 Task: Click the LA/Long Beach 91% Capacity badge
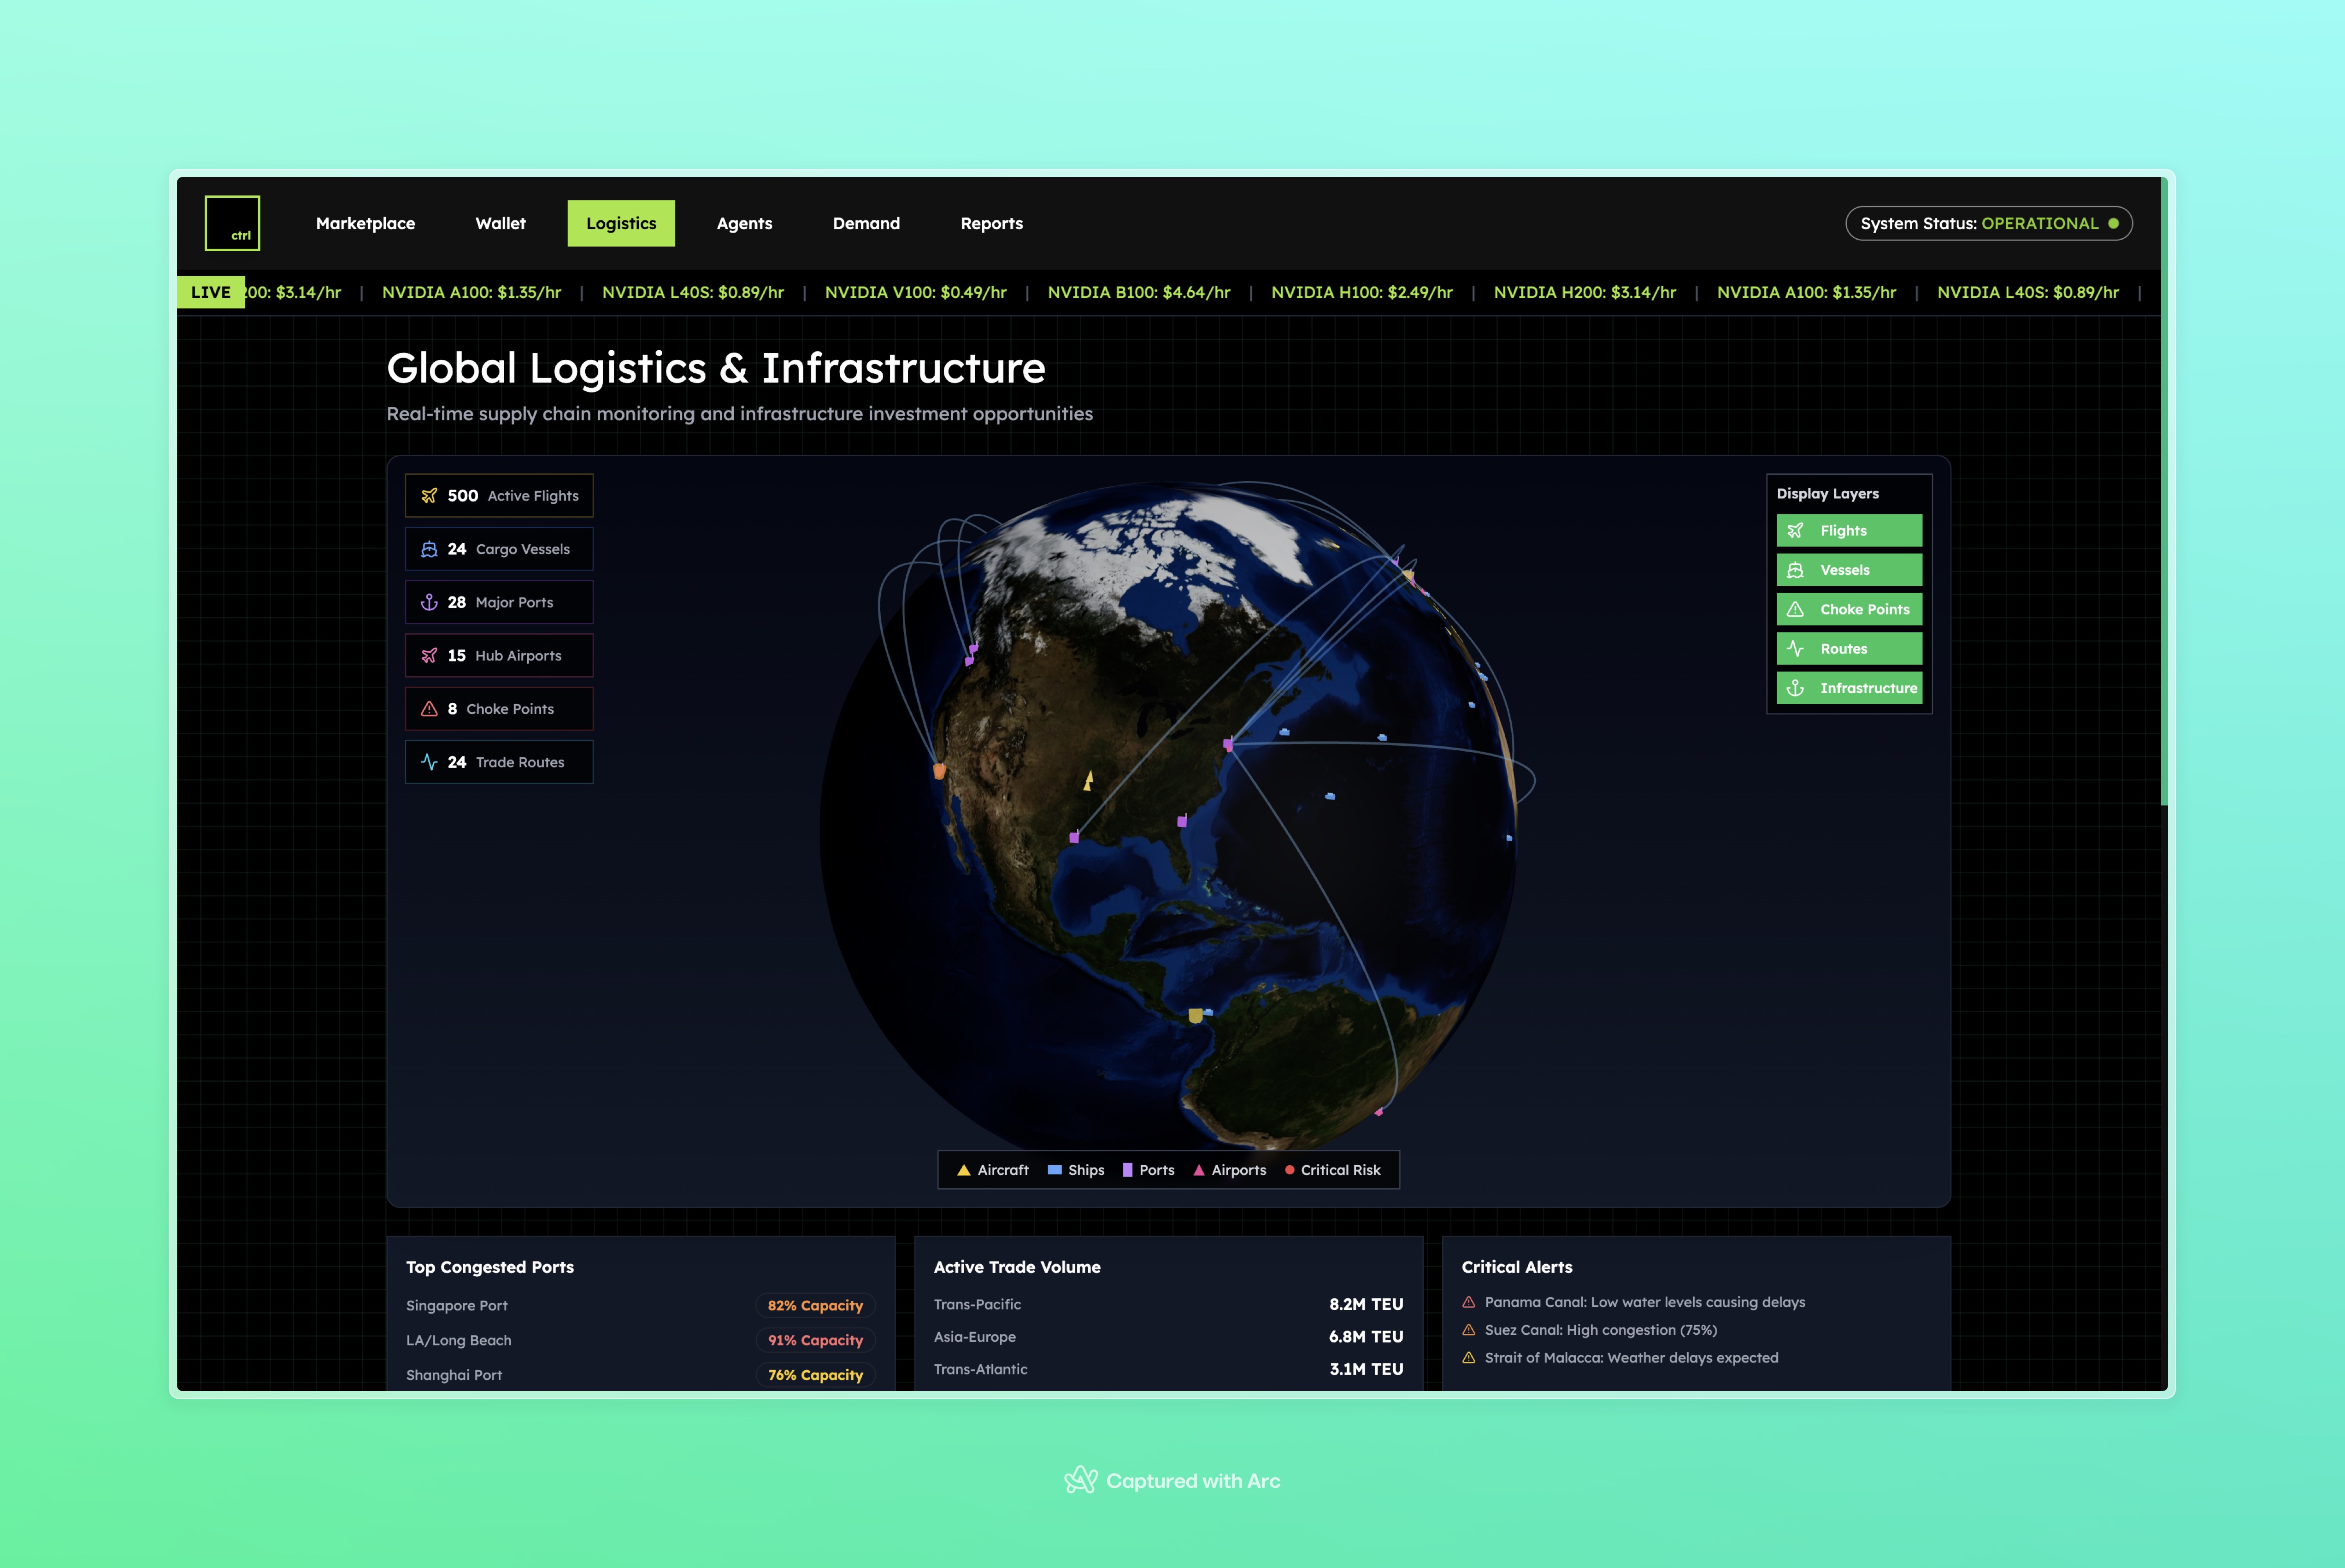[x=815, y=1340]
